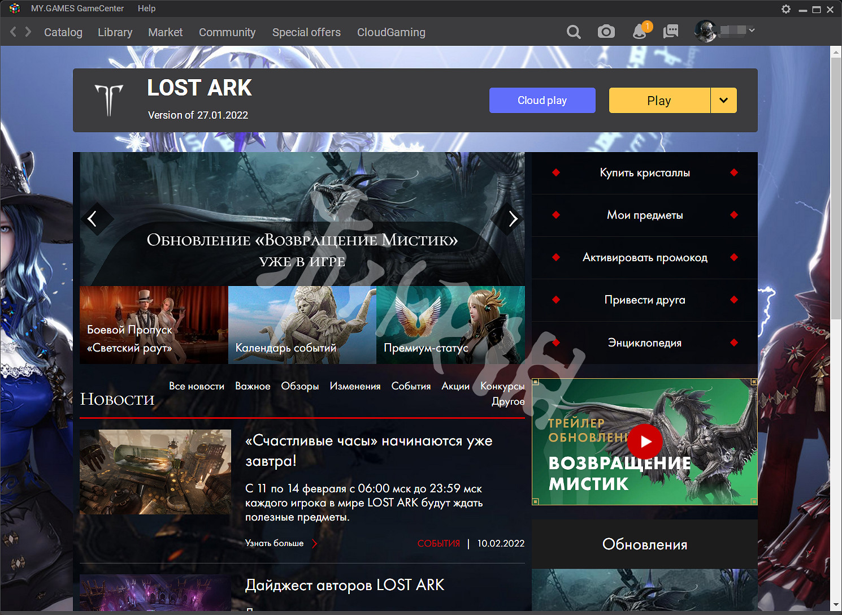842x615 pixels.
Task: Navigate back using the left arrow
Action: (12, 32)
